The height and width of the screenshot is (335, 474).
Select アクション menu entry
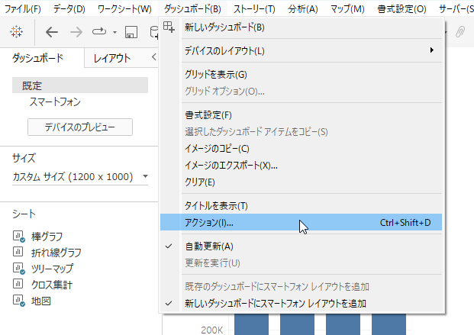210,223
